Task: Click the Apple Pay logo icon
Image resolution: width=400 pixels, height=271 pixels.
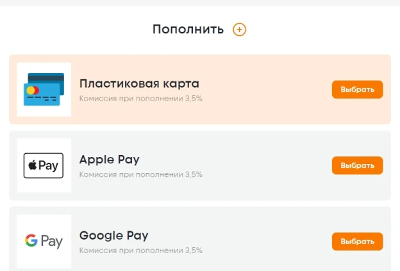Action: pyautogui.click(x=44, y=165)
